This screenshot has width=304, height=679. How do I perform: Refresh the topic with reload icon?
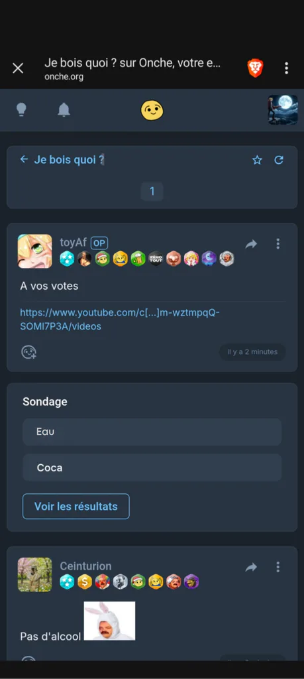pyautogui.click(x=279, y=160)
